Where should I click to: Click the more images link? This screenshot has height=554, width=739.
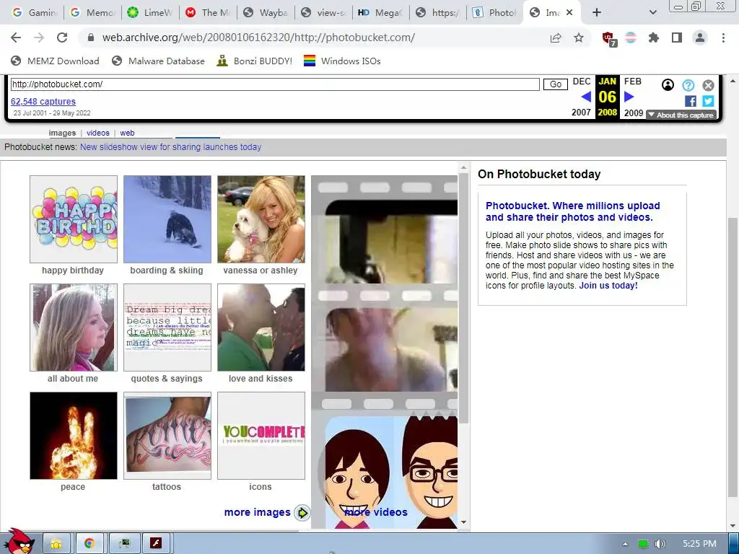258,512
